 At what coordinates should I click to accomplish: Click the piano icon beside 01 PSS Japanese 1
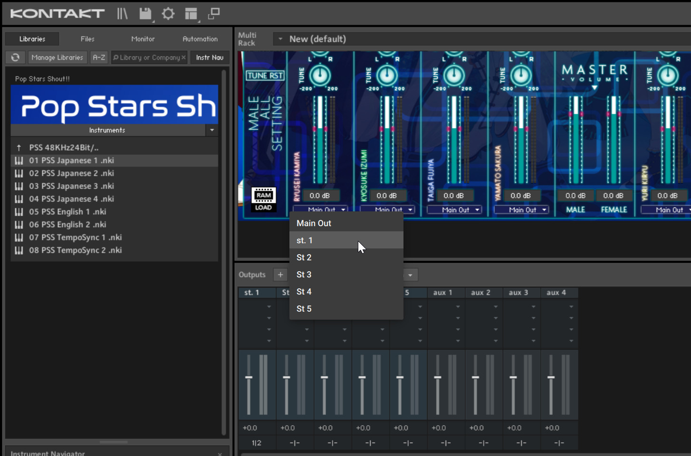(19, 161)
